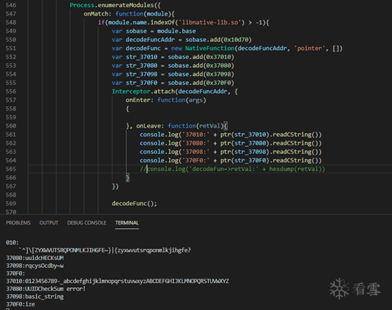Screen dimensions: 392x310
Task: Click terminal output 'UUIDCheckSum error!'
Action: 55,289
